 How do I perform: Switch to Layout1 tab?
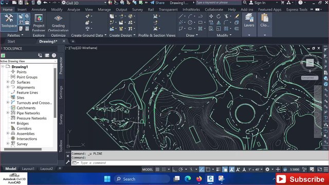click(x=28, y=169)
